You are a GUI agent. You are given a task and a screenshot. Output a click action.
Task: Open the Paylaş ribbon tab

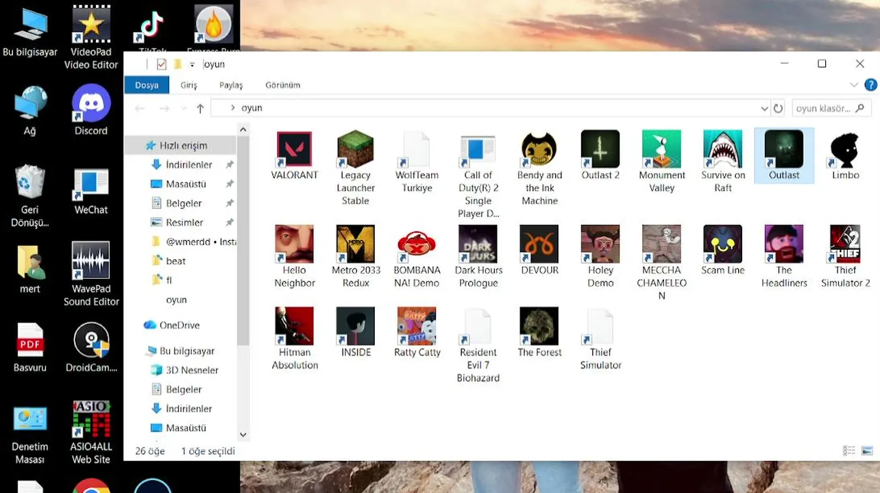[x=231, y=85]
